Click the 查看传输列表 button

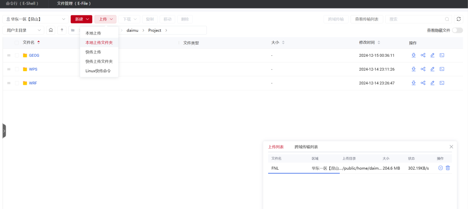click(x=367, y=19)
